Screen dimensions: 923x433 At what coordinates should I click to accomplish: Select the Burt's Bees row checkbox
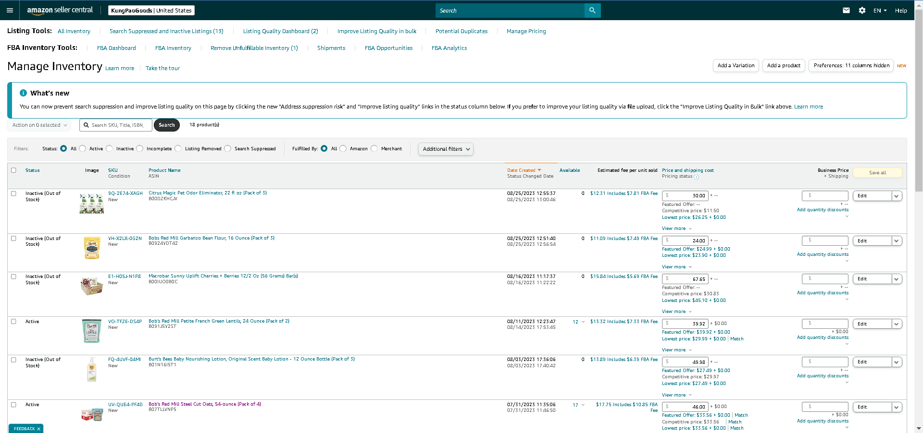[13, 360]
